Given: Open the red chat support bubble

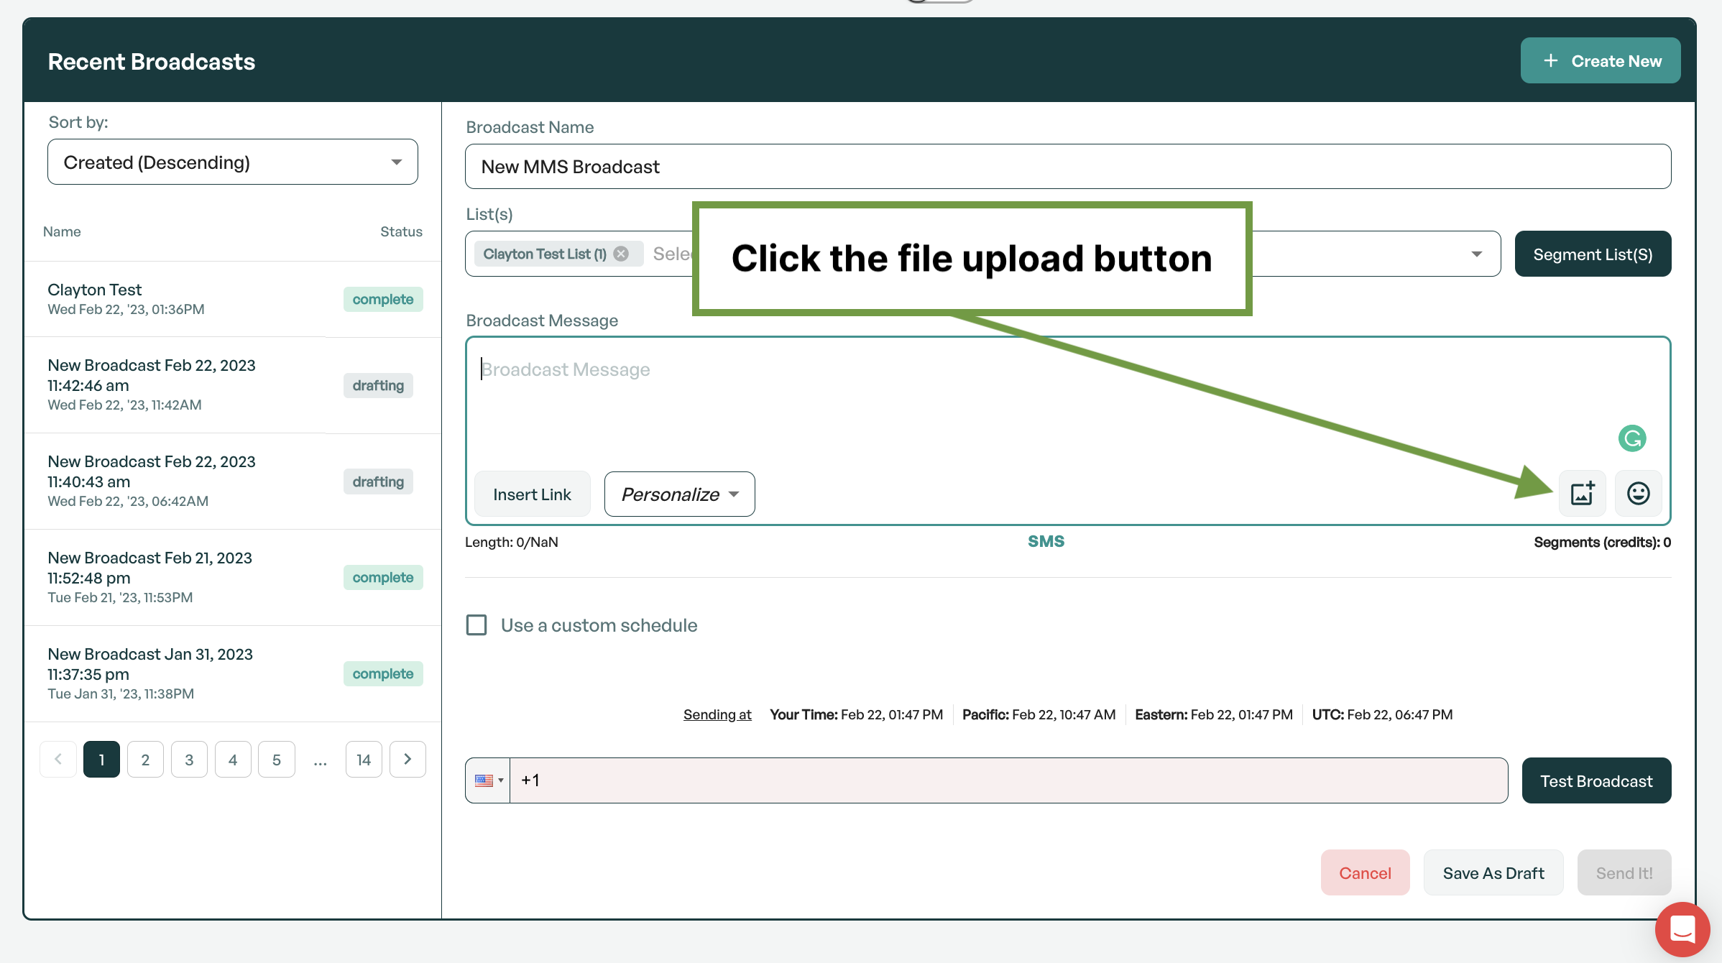Looking at the screenshot, I should (1682, 929).
